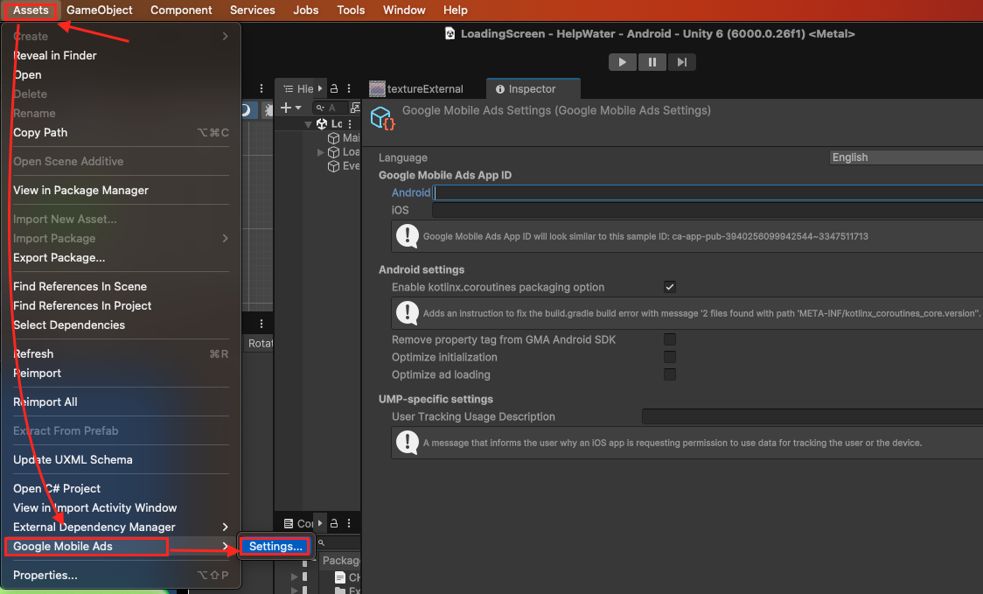Select Google Mobile Ads in the Assets menu
983x594 pixels.
121,547
